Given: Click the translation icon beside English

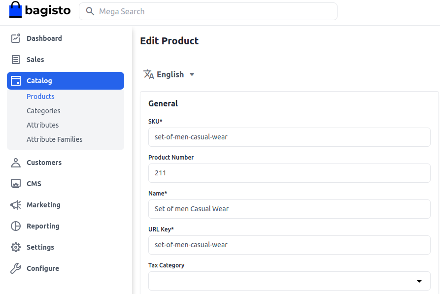Looking at the screenshot, I should click(148, 74).
